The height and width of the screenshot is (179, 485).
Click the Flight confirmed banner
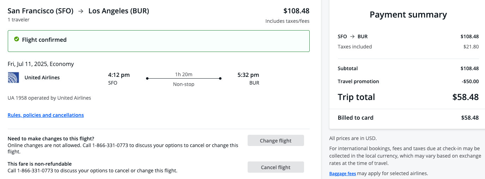[x=158, y=41]
